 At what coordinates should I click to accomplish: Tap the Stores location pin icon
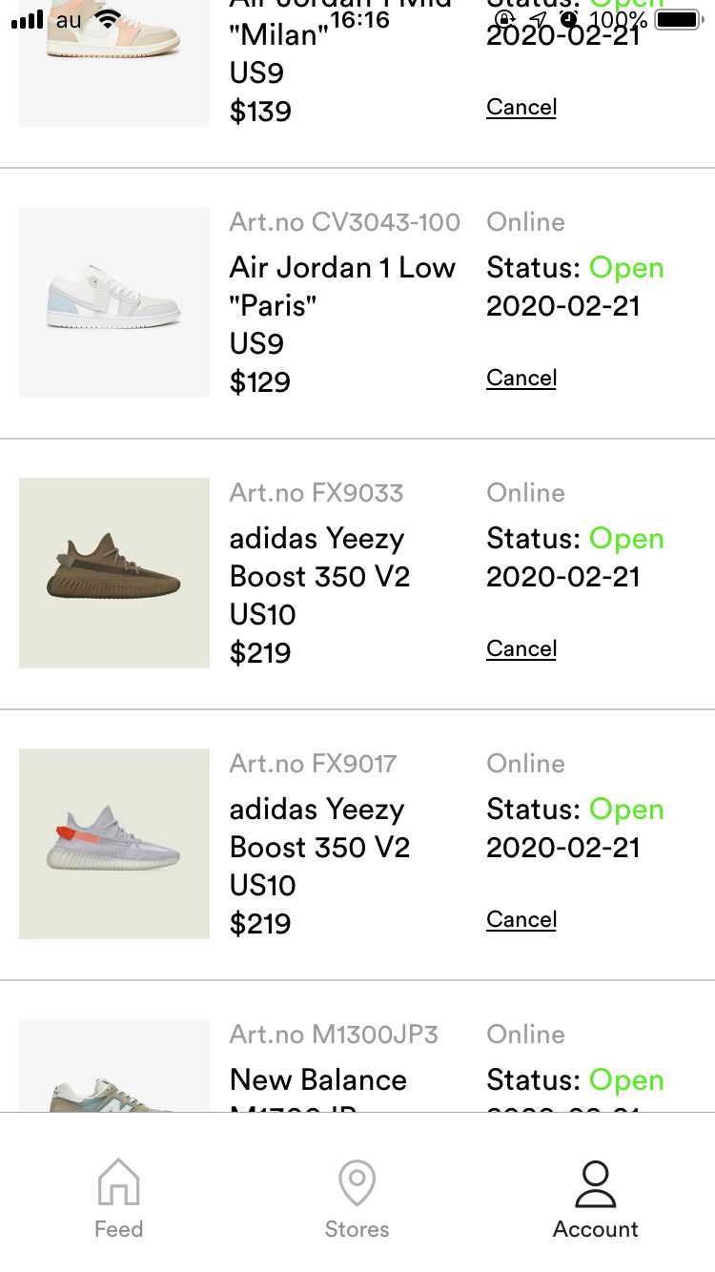pyautogui.click(x=357, y=1183)
